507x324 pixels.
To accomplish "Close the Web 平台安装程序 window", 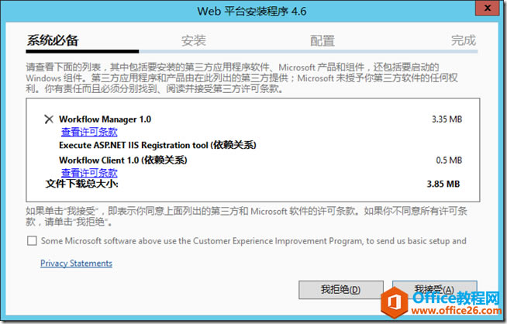I will [485, 9].
